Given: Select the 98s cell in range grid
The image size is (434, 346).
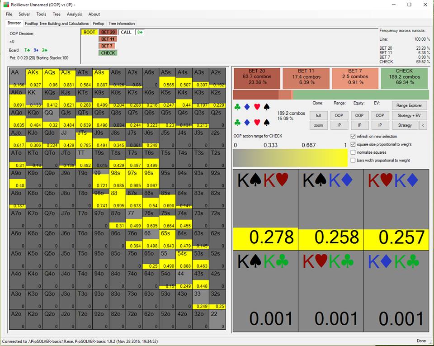Looking at the screenshot, I should pos(118,179).
